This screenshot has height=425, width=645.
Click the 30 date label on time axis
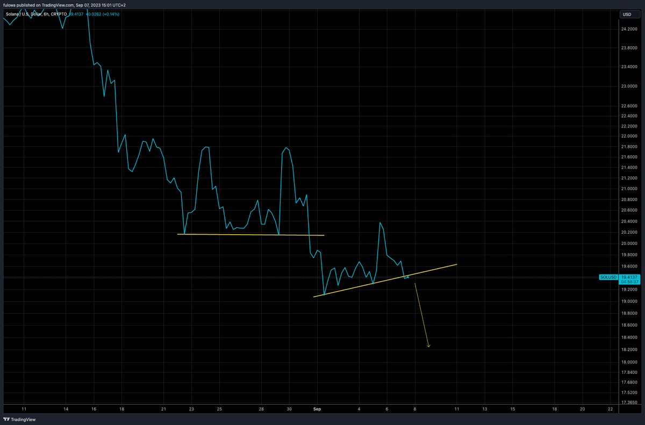[289, 409]
